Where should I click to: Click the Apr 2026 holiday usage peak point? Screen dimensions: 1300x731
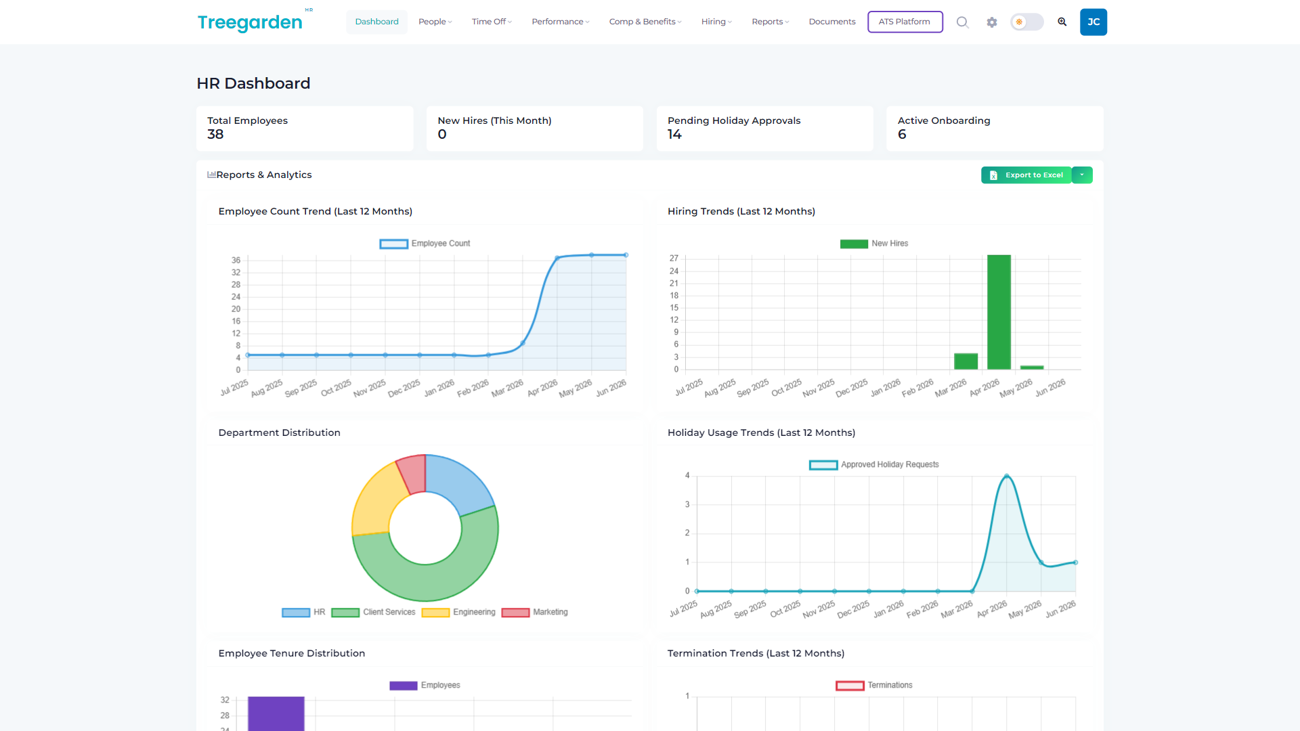tap(1007, 476)
